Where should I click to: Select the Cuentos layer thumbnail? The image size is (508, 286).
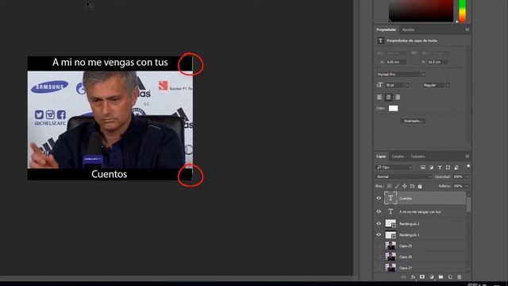391,198
